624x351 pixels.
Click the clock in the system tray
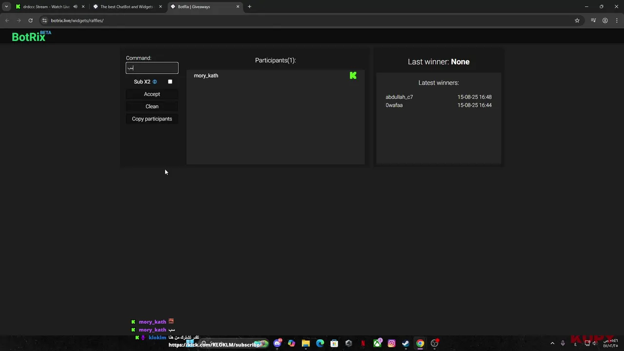[x=610, y=343]
